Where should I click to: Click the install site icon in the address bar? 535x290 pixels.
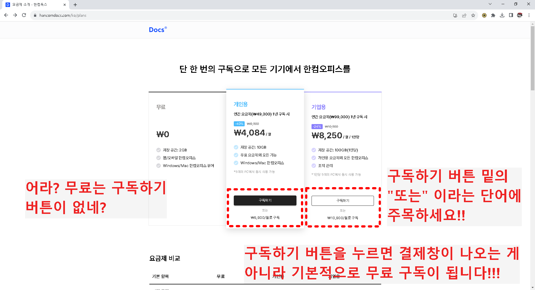tap(455, 15)
